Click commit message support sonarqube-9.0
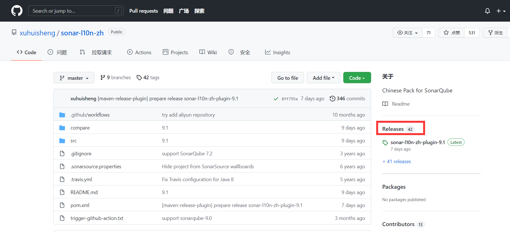The image size is (510, 232). 187,218
